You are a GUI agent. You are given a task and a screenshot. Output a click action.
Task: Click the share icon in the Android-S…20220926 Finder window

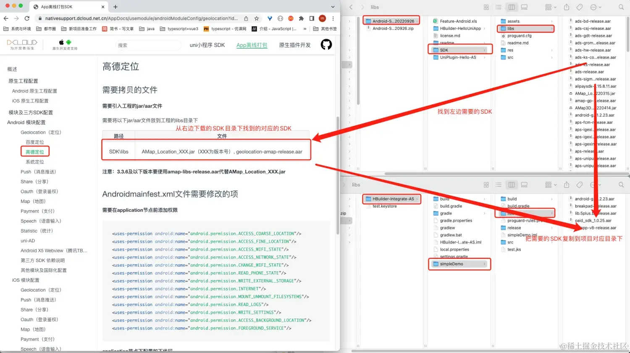click(567, 7)
